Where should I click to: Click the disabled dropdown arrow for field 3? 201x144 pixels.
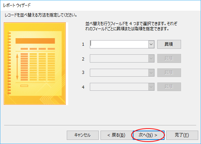tap(151, 73)
